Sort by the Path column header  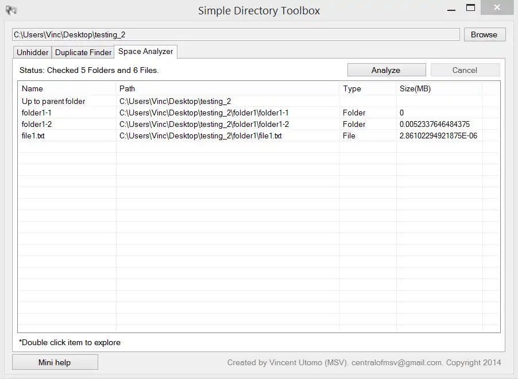227,88
